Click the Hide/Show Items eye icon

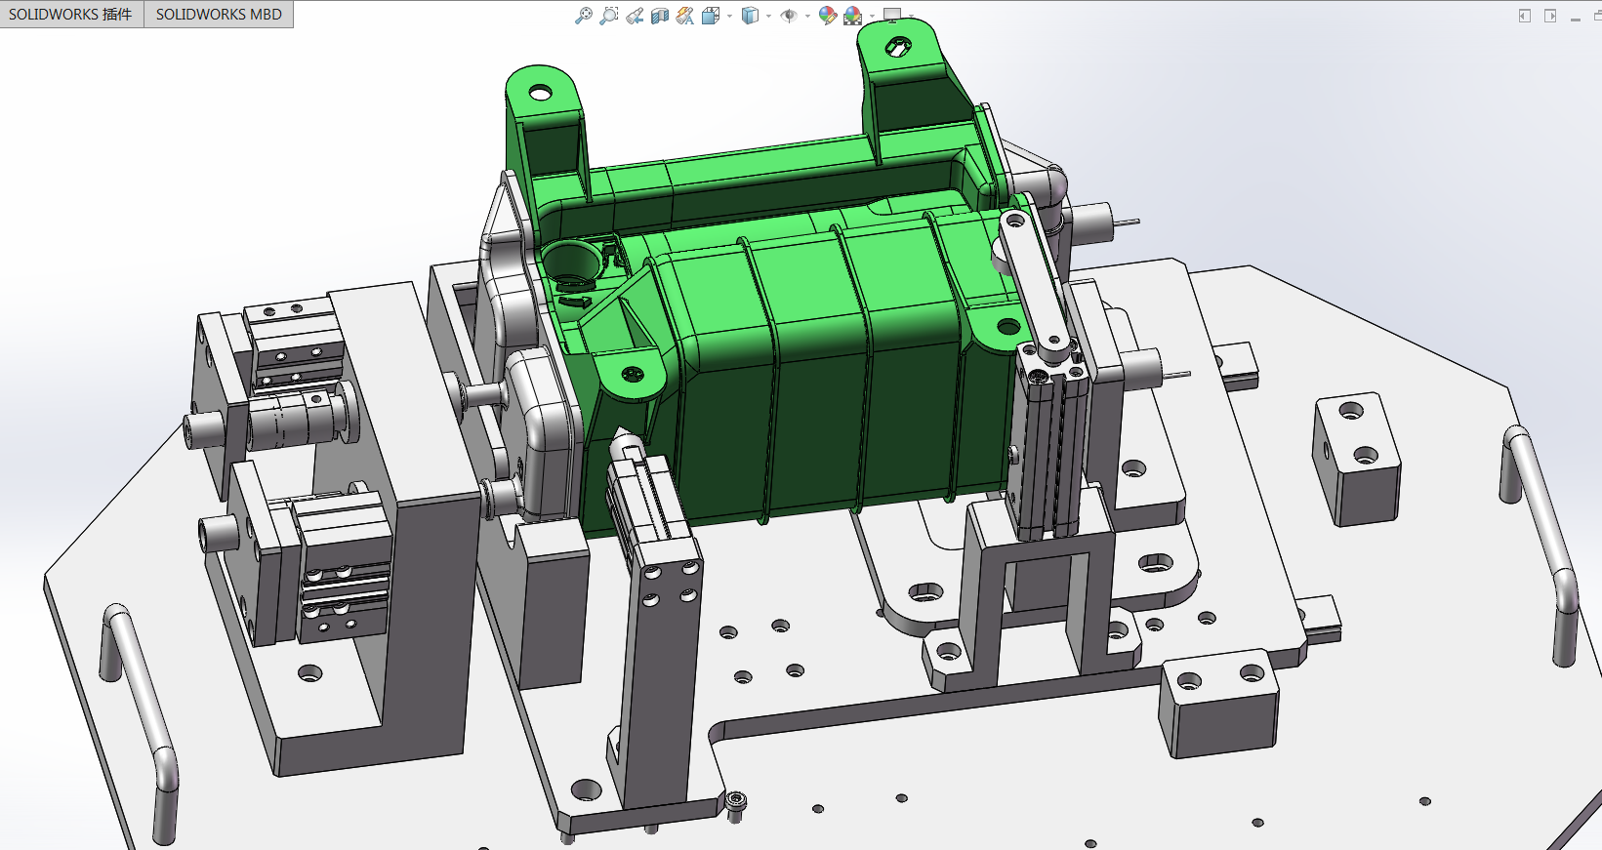tap(789, 16)
